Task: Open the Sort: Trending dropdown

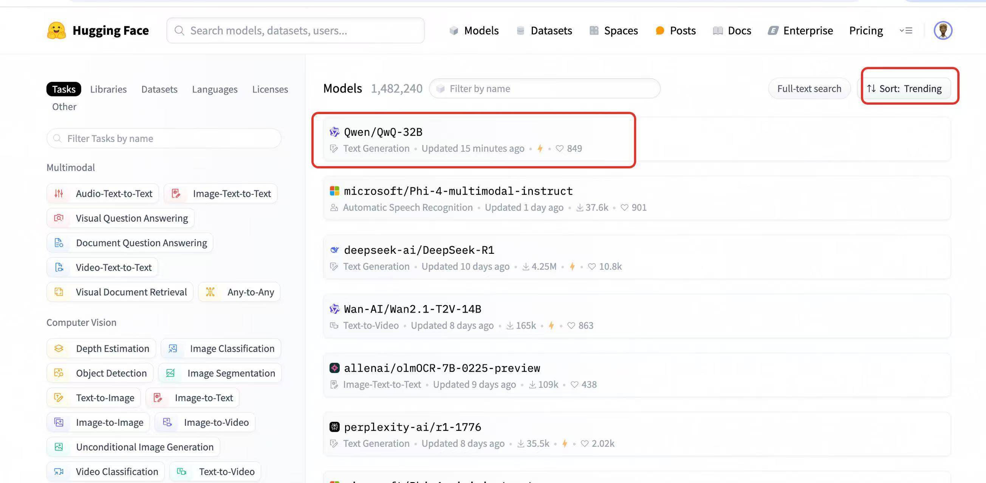Action: (904, 88)
